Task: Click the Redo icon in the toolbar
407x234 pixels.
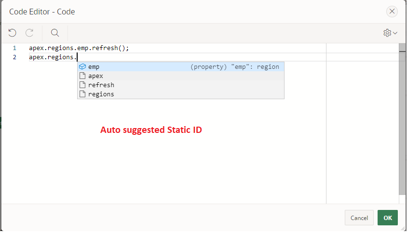Action: 29,33
